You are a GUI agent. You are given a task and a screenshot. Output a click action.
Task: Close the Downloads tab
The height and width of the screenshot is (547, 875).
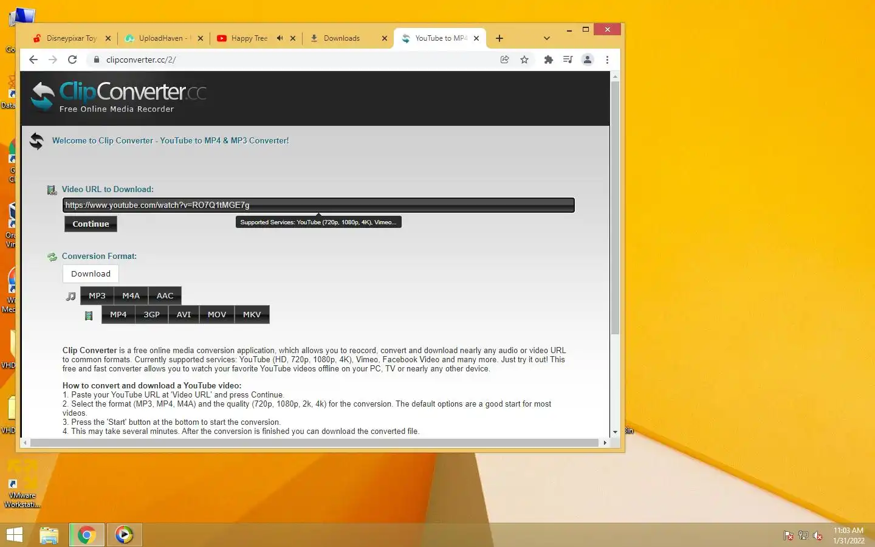tap(385, 38)
